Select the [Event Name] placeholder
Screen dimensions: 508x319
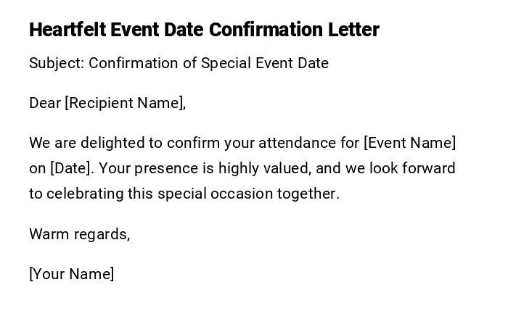pyautogui.click(x=410, y=143)
